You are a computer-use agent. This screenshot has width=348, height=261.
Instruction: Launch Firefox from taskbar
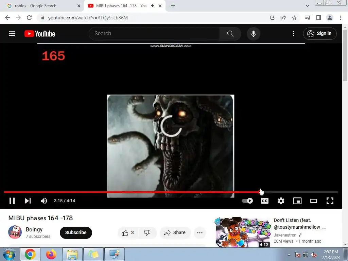51,254
